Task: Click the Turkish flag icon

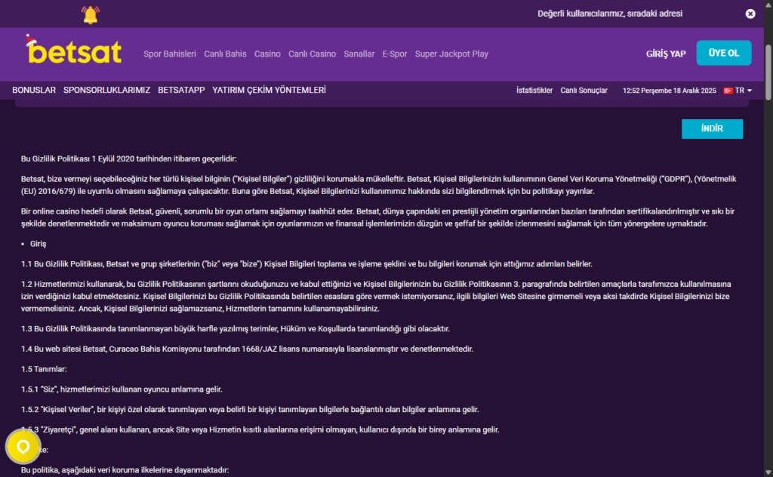Action: tap(728, 91)
